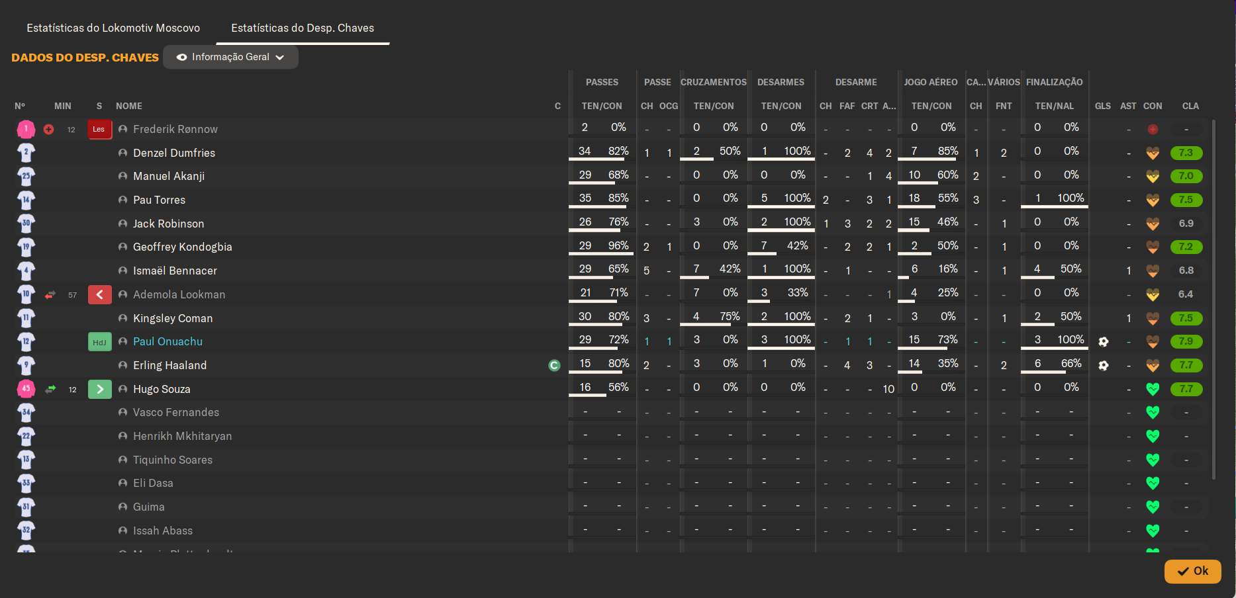Image resolution: width=1236 pixels, height=598 pixels.
Task: Sort by PASSES TEN/CON column header
Action: 602,106
